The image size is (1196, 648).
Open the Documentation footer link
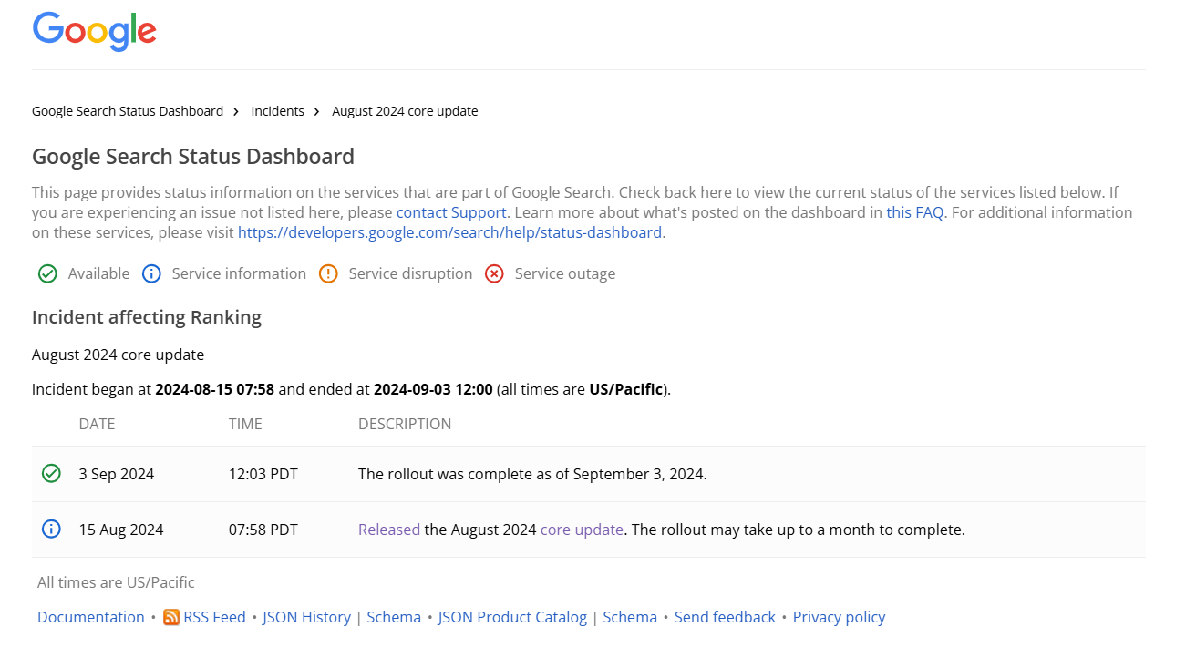pyautogui.click(x=91, y=617)
